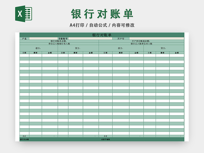
Task: Click the large 银行对账单 headline
Action: click(102, 14)
